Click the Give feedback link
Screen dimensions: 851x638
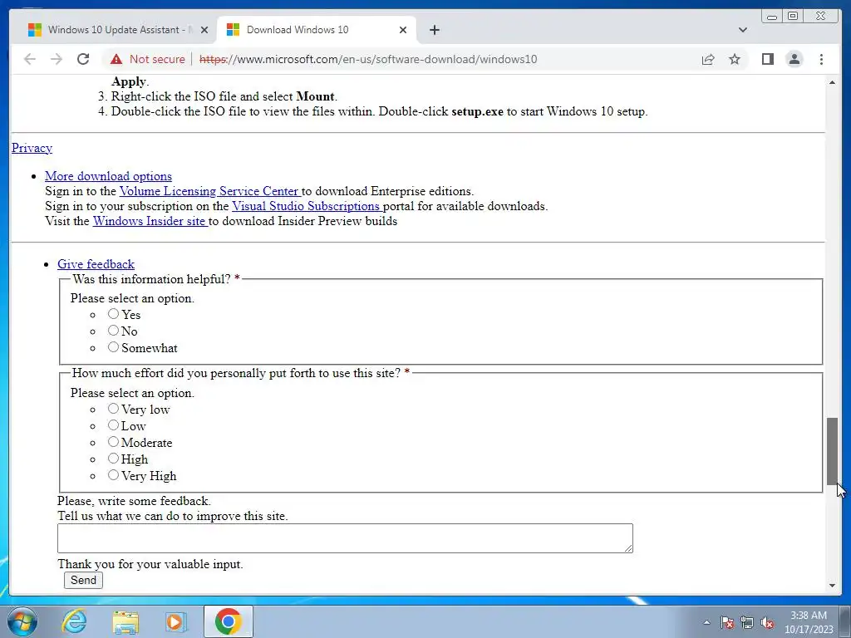[96, 264]
